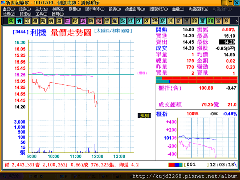The width and height of the screenshot is (240, 180).
Task: Open the 國際資訊(I) menu
Action: 158,9
